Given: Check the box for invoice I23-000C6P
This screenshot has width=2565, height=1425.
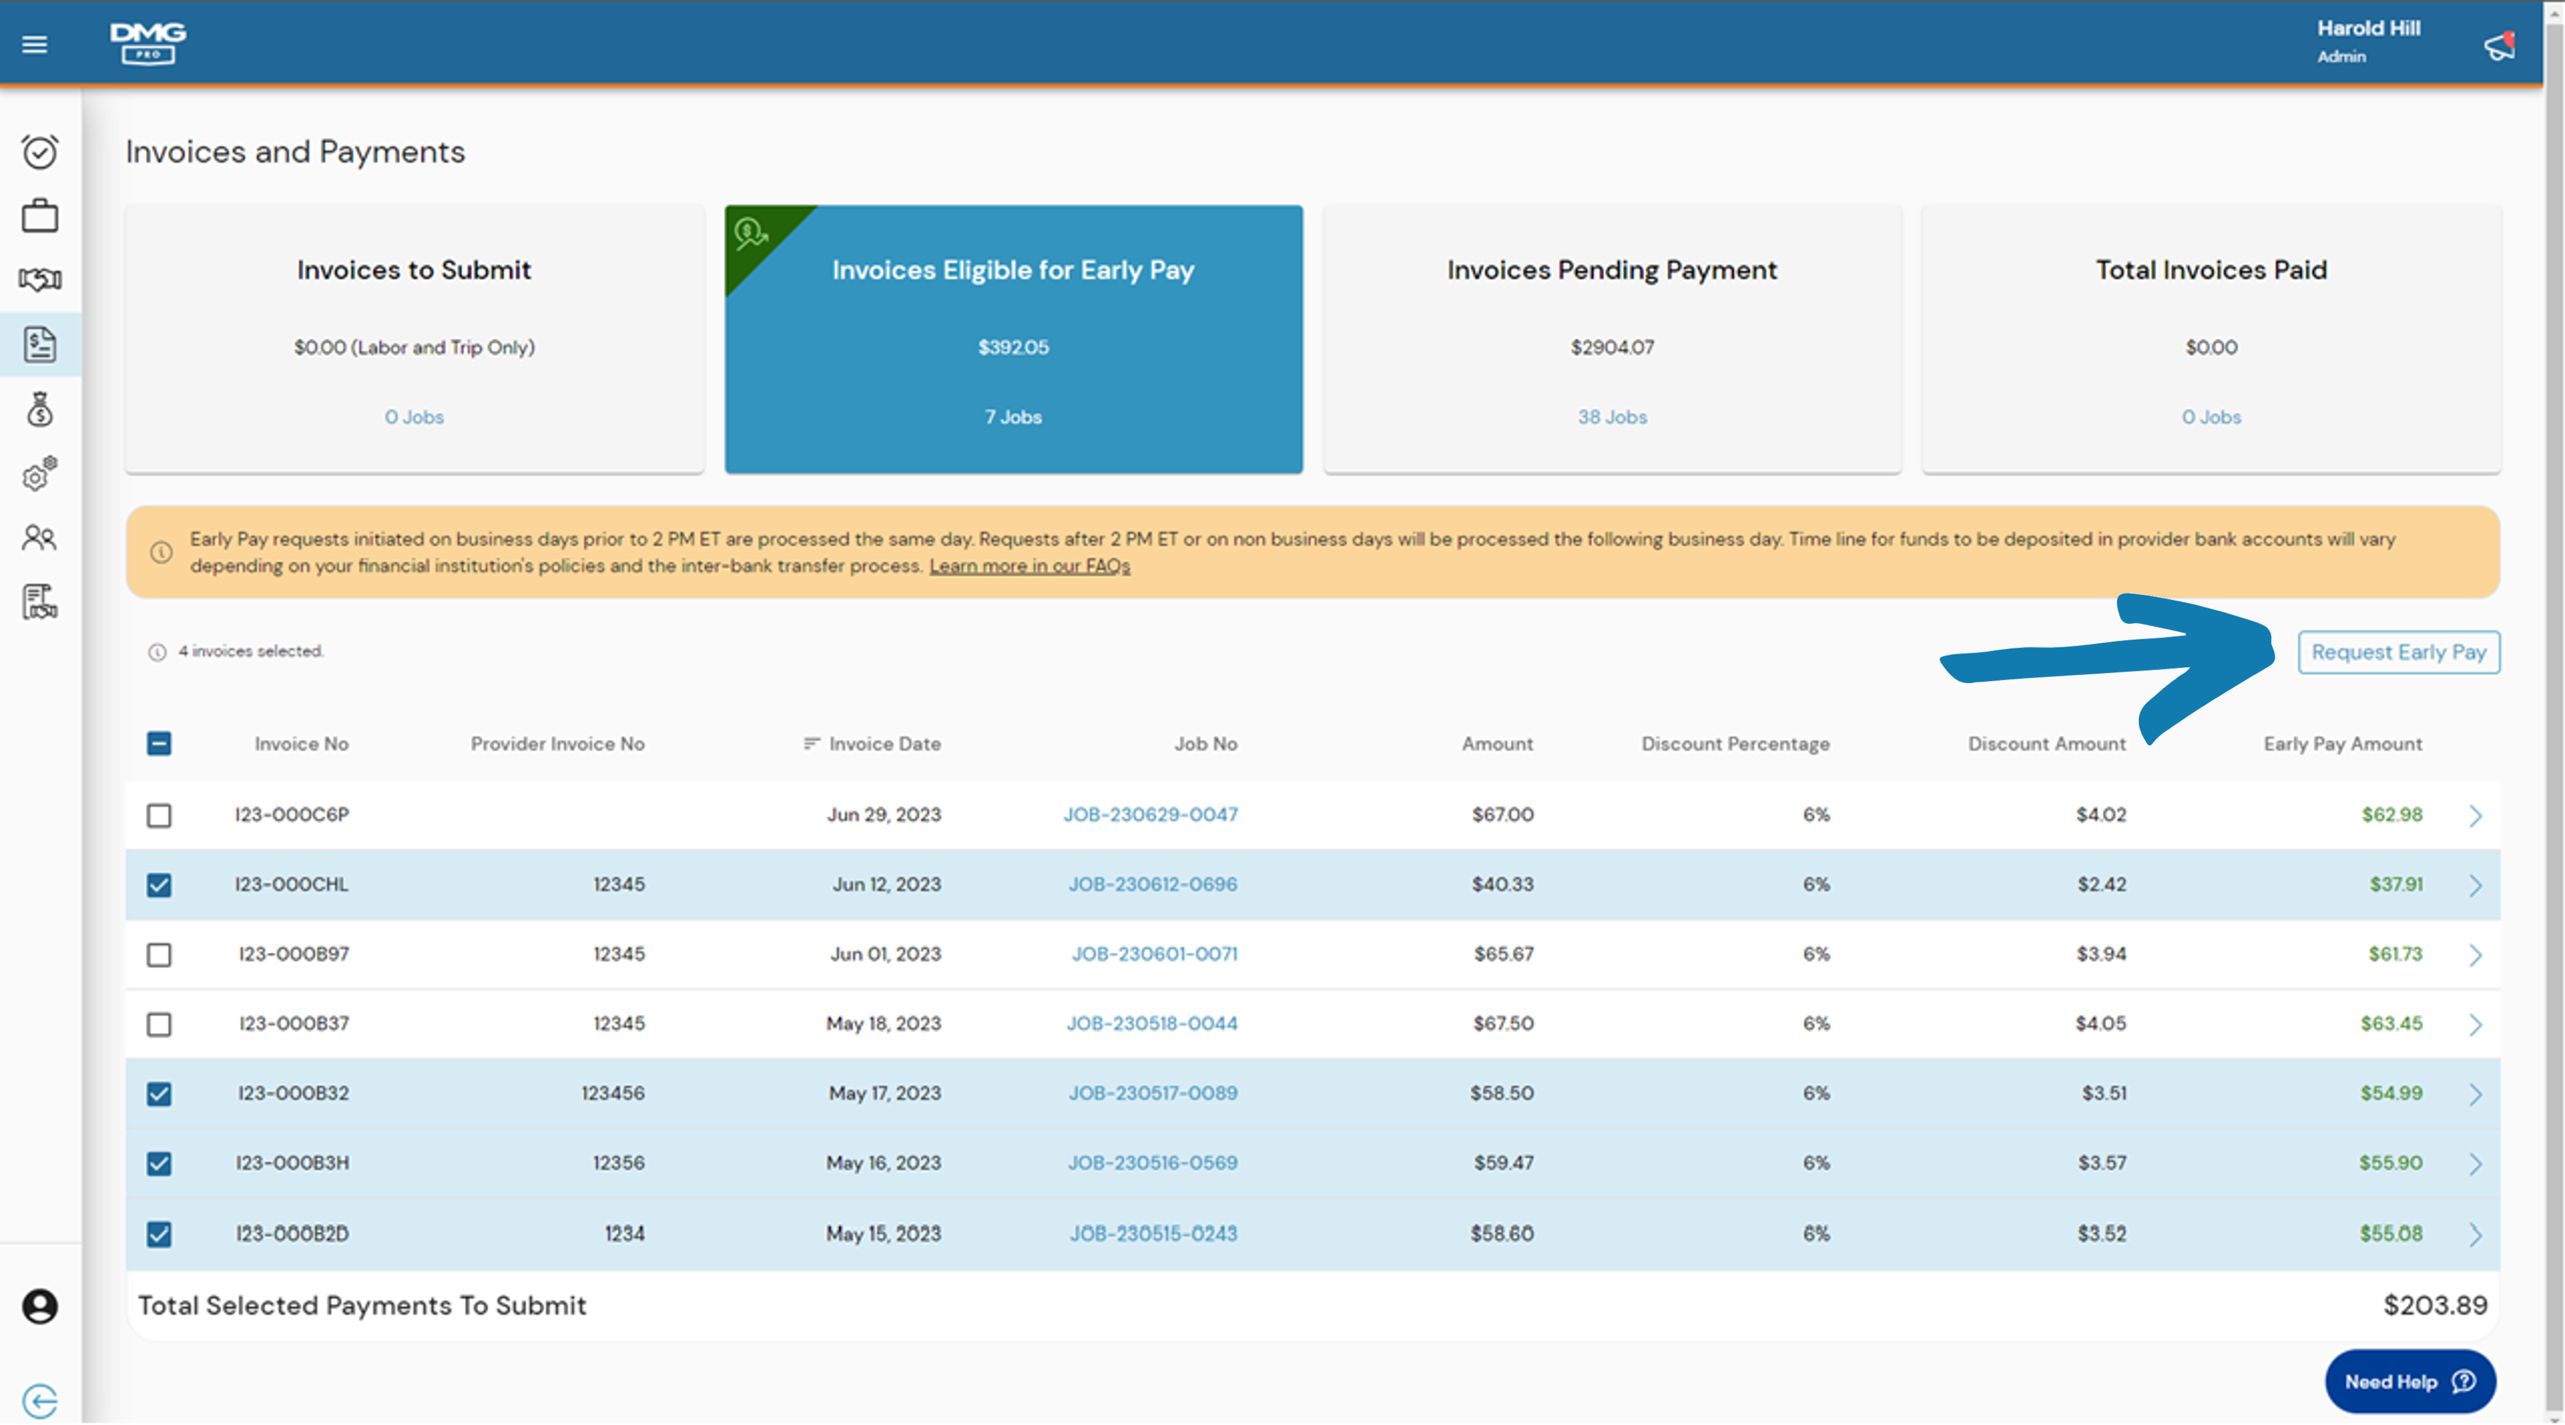Looking at the screenshot, I should click(x=159, y=816).
